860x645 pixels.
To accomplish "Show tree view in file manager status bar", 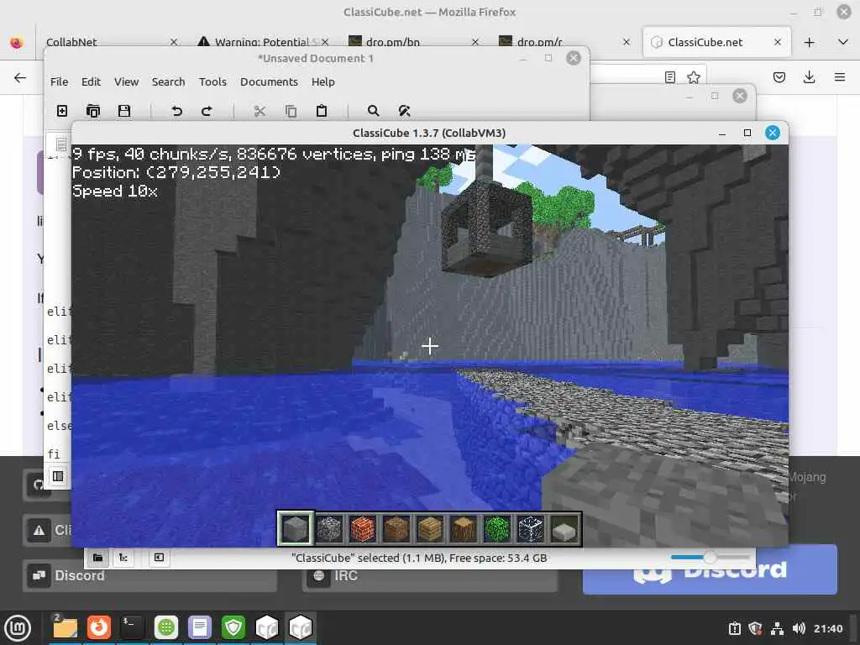I will [123, 558].
